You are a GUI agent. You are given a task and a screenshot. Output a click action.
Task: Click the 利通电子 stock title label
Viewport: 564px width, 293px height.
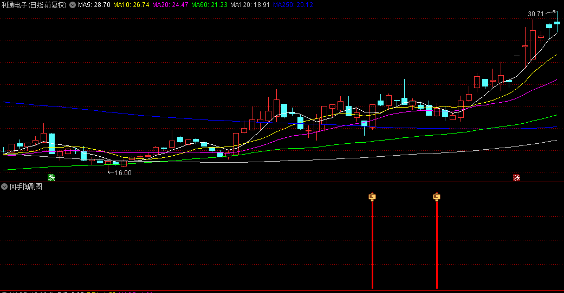point(34,5)
